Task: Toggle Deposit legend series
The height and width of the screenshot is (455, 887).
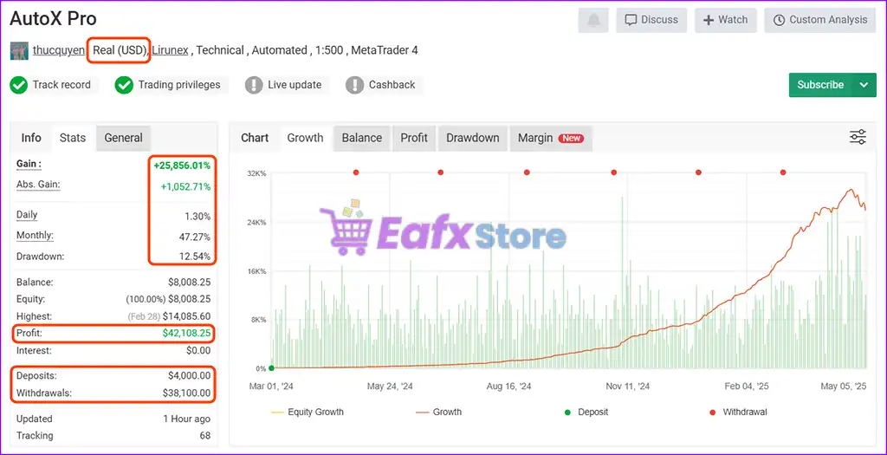Action: pyautogui.click(x=586, y=412)
